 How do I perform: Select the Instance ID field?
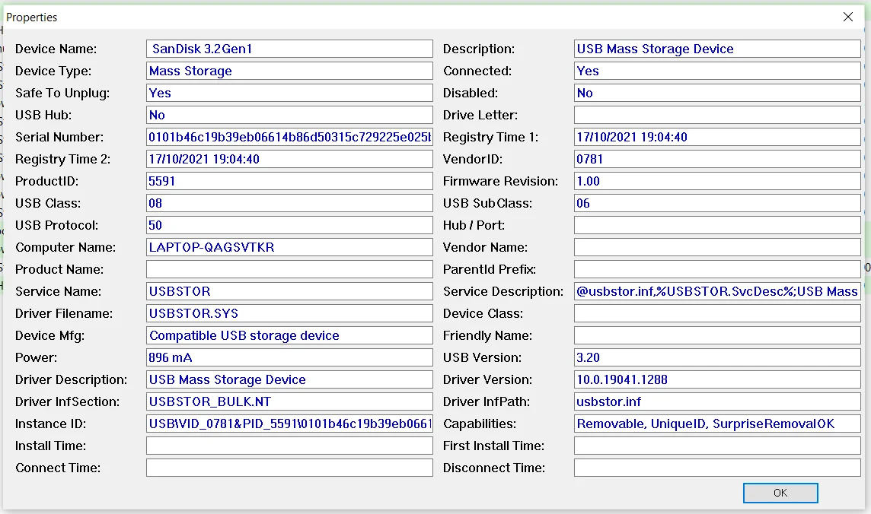point(289,424)
